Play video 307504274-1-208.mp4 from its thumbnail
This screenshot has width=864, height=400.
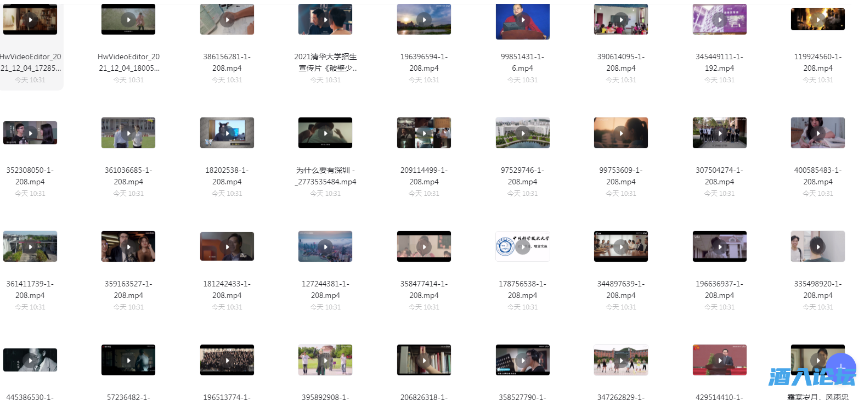click(720, 133)
